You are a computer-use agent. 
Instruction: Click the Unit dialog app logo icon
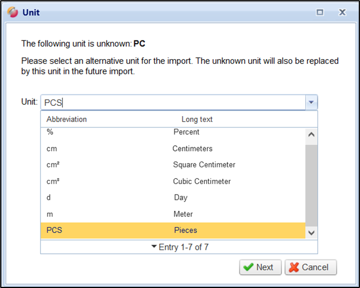point(12,12)
